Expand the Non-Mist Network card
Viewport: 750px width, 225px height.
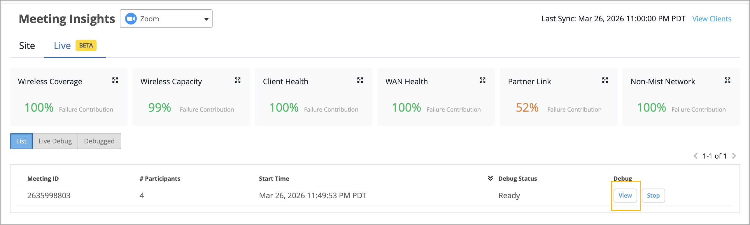click(728, 80)
